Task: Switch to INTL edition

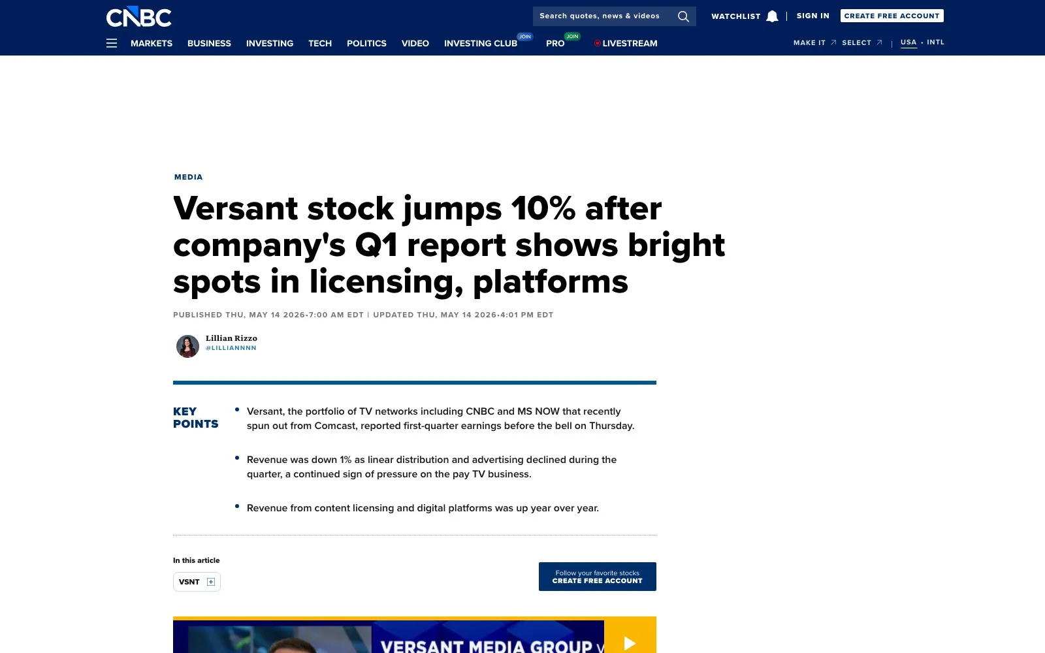Action: 936,42
